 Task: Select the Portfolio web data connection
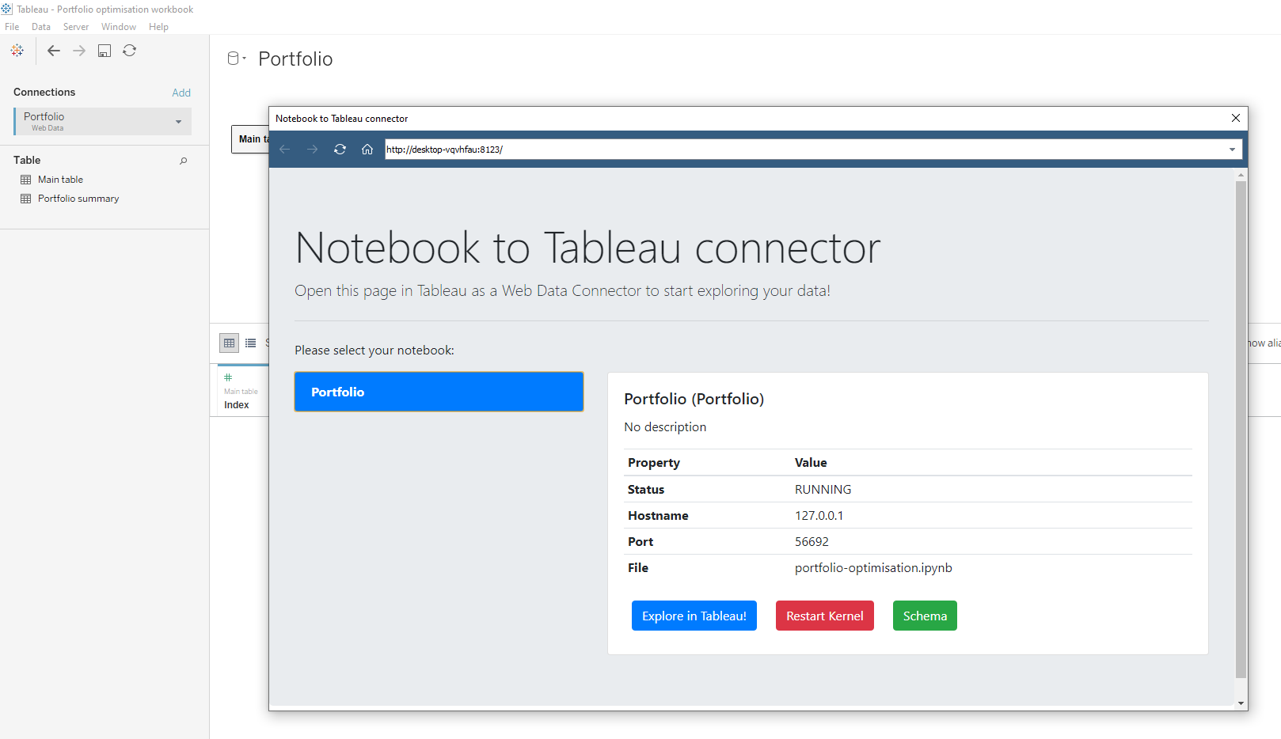pos(103,121)
